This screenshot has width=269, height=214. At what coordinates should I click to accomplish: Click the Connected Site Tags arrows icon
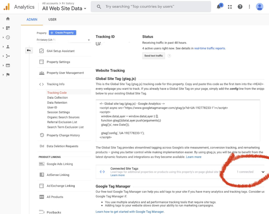[x=102, y=172]
